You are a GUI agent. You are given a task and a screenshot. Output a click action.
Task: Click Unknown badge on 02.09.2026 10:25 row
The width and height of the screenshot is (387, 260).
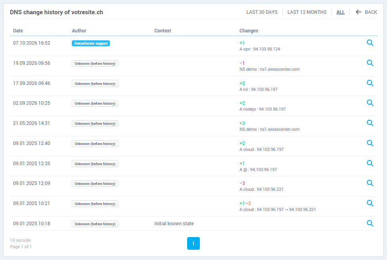coord(95,103)
